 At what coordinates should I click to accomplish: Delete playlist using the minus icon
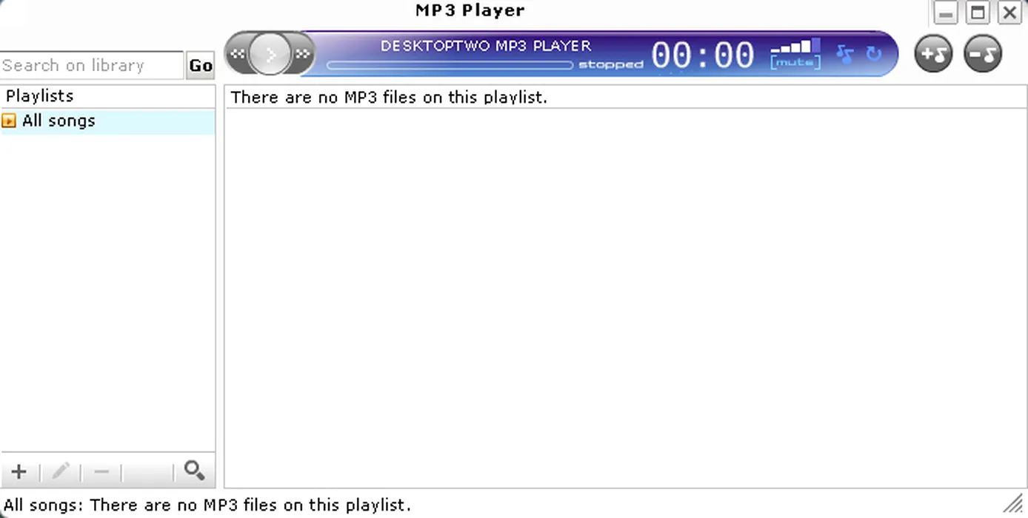click(101, 471)
